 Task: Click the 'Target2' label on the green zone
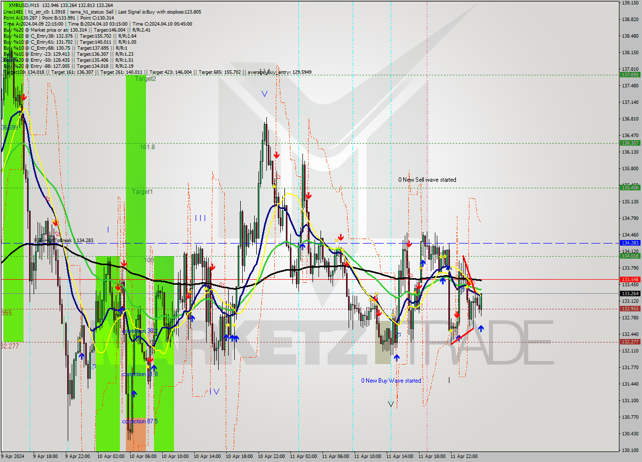point(145,79)
